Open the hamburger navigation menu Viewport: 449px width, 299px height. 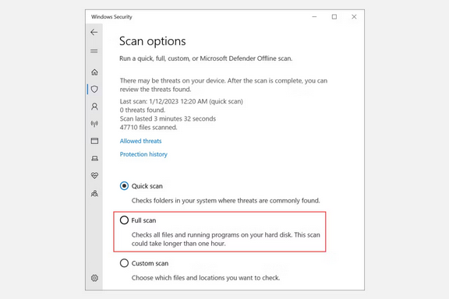point(94,51)
